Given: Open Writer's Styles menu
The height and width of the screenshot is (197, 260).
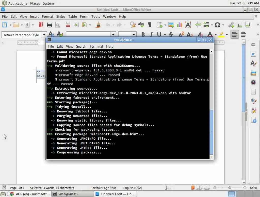Looking at the screenshot, I should [61, 16].
